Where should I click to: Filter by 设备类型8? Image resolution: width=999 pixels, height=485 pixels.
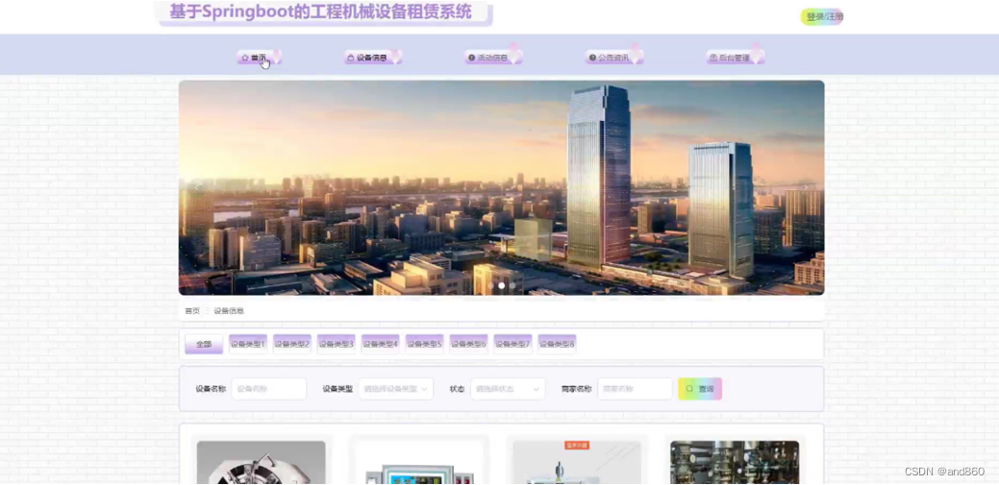point(557,345)
